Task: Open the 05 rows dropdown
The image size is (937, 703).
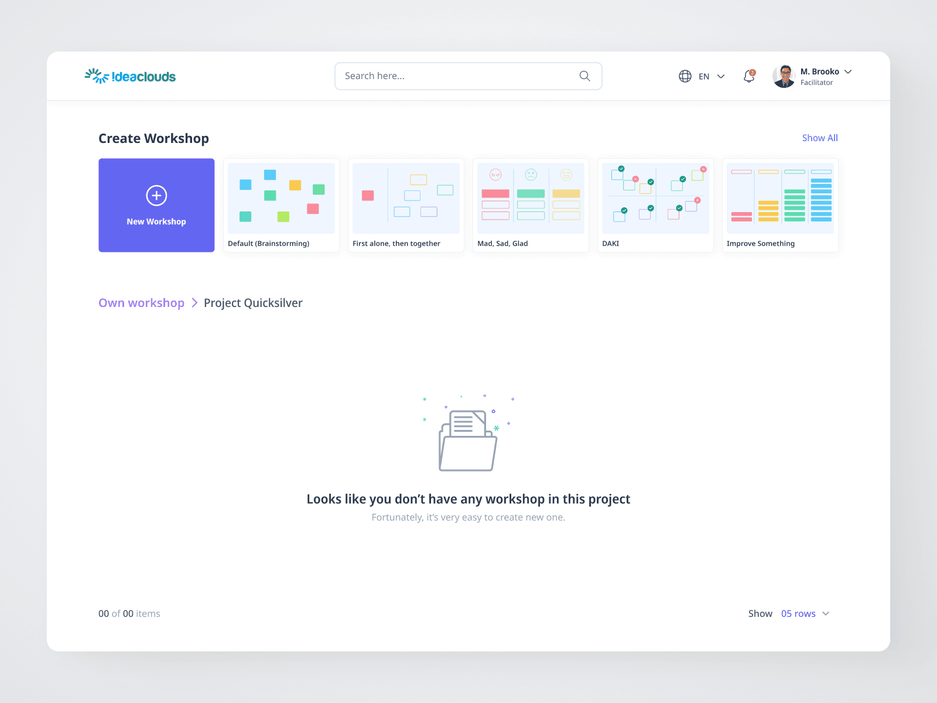Action: coord(805,613)
